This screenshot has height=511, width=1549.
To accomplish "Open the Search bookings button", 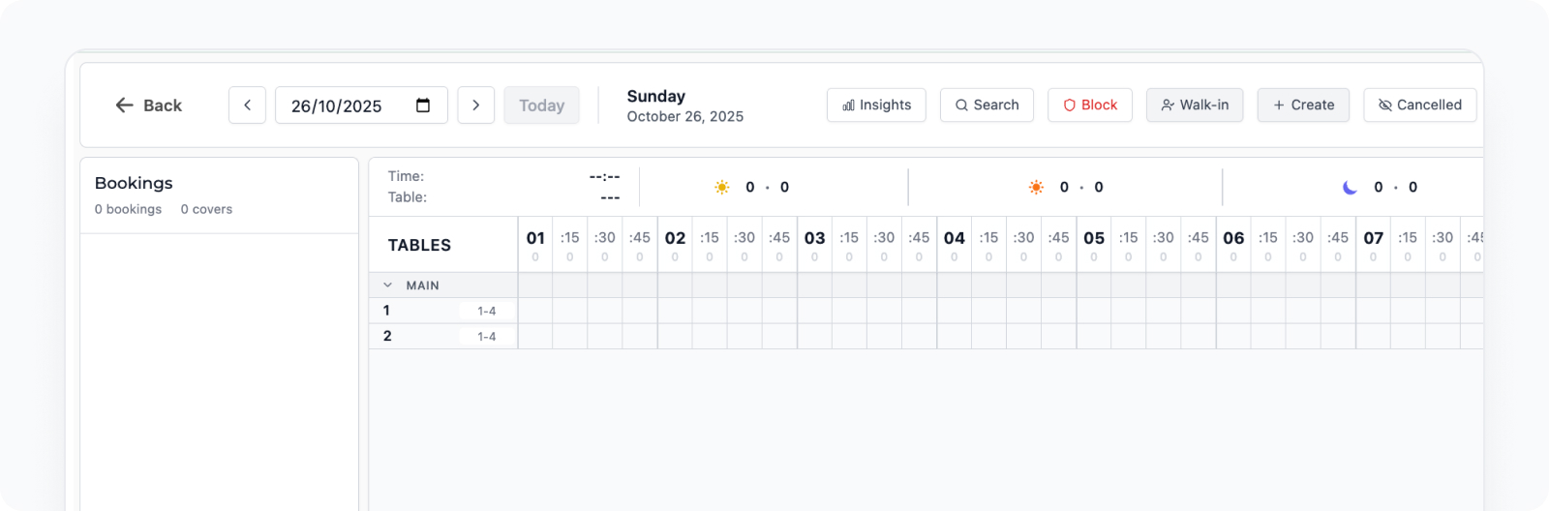I will point(987,105).
